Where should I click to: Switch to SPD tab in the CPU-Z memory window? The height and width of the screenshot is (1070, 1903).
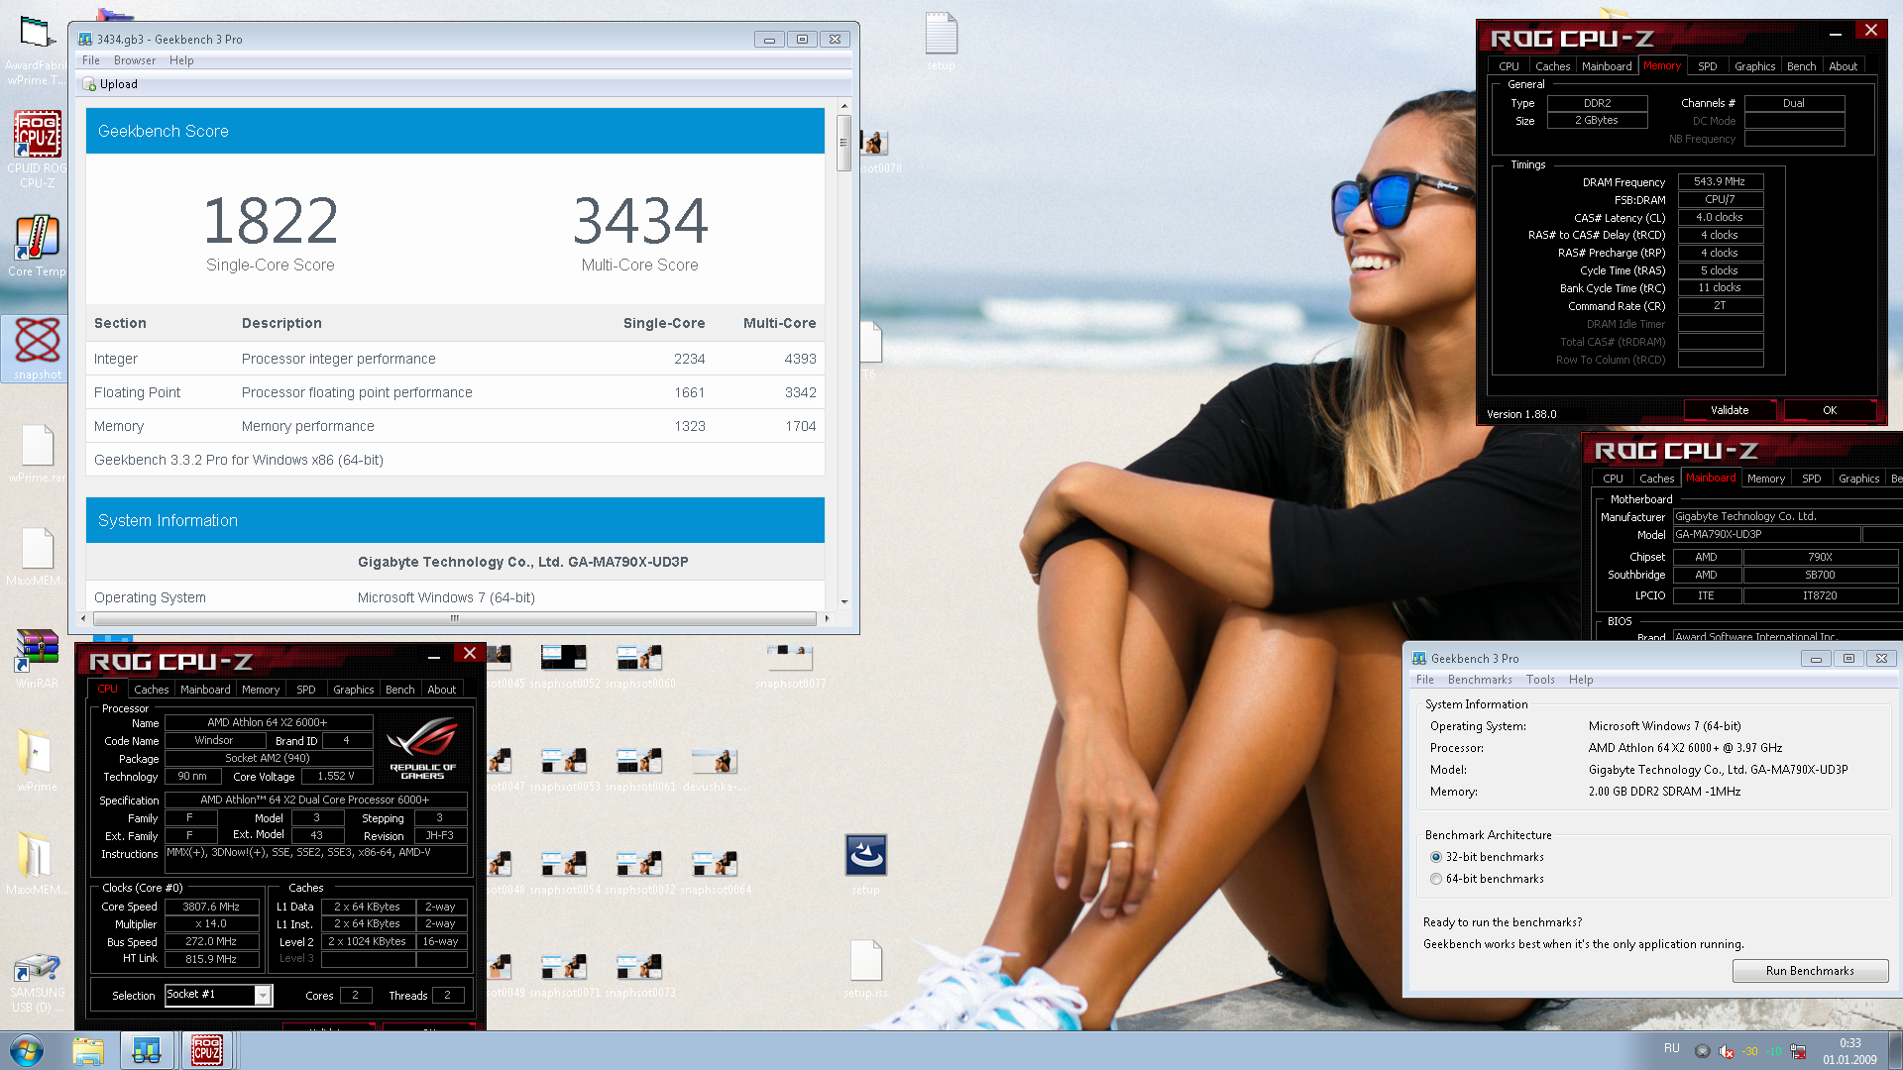click(1707, 66)
